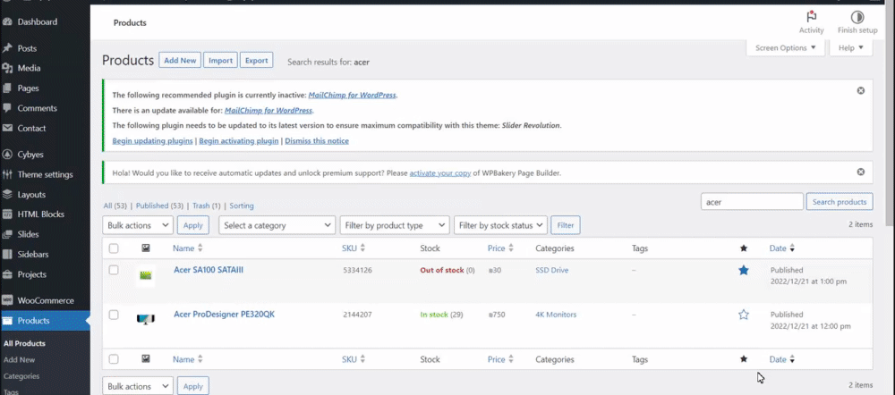Click the WooCommerce logo icon
The width and height of the screenshot is (895, 395).
pyautogui.click(x=7, y=300)
